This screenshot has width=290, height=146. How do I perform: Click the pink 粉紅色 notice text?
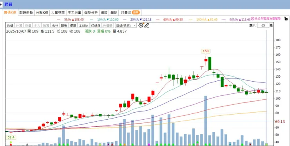[x=268, y=19]
